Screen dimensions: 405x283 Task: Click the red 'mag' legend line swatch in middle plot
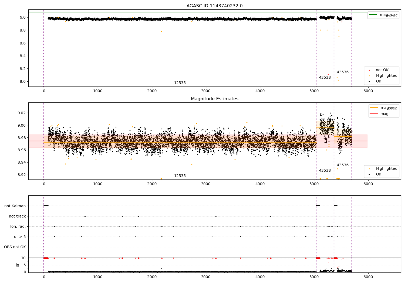click(x=374, y=114)
